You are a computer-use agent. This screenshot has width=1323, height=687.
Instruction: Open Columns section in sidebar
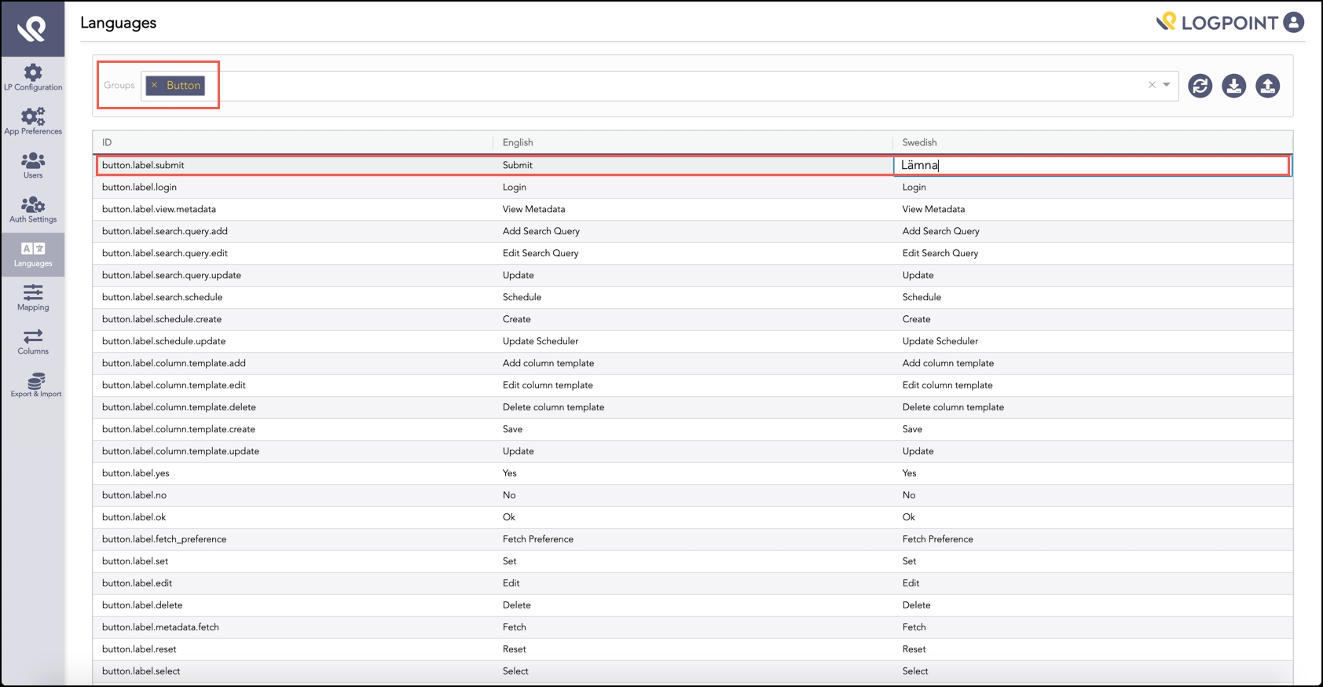[33, 342]
